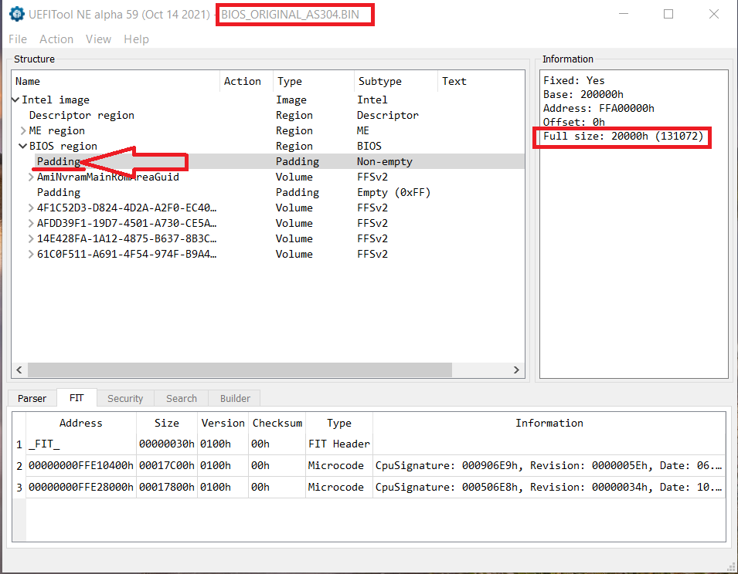
Task: Open the Help menu
Action: click(137, 39)
